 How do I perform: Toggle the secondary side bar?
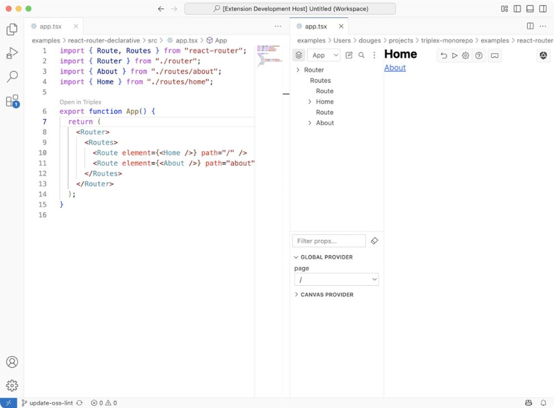click(x=543, y=9)
